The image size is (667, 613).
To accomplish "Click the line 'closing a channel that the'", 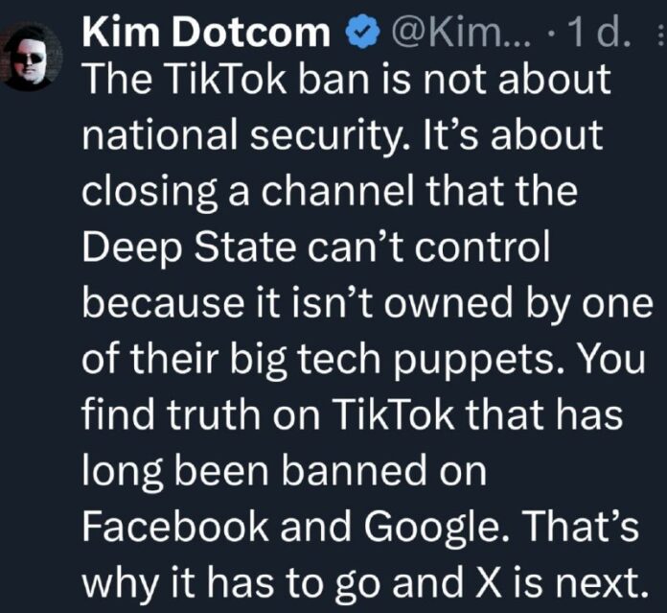I will (330, 191).
